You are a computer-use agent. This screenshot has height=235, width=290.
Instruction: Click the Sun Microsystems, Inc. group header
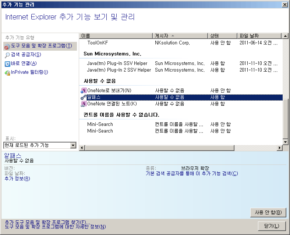pos(113,54)
